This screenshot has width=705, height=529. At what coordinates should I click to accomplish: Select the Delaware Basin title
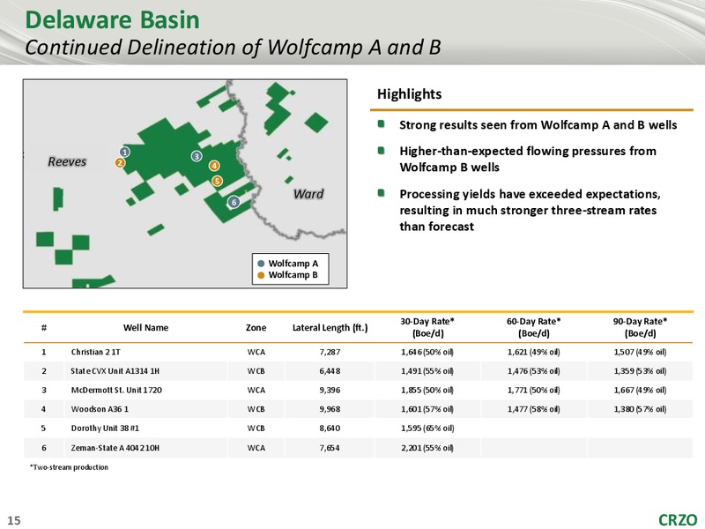pyautogui.click(x=113, y=20)
